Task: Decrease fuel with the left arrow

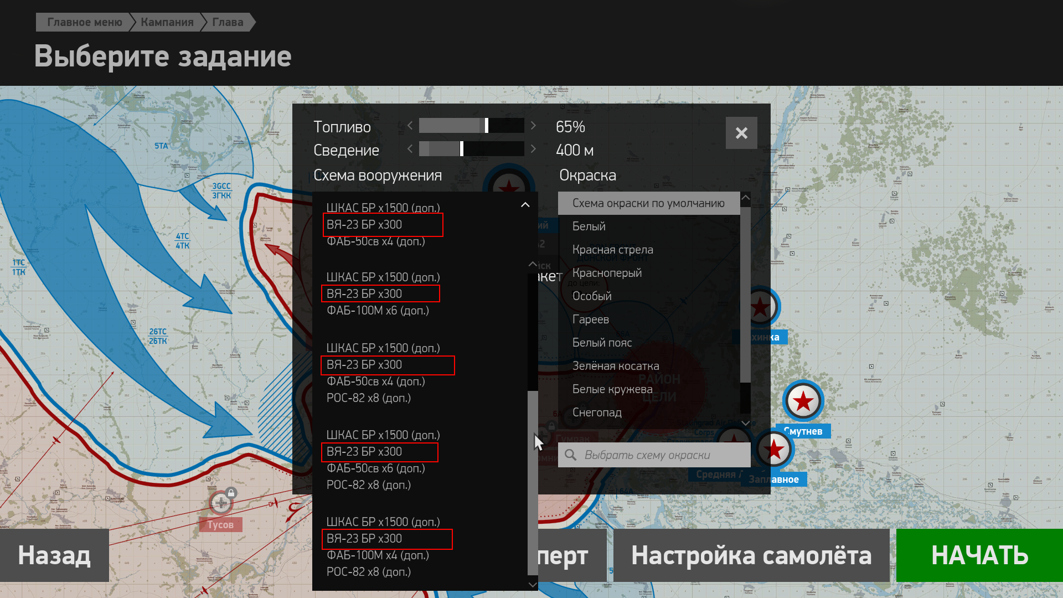Action: [x=410, y=126]
